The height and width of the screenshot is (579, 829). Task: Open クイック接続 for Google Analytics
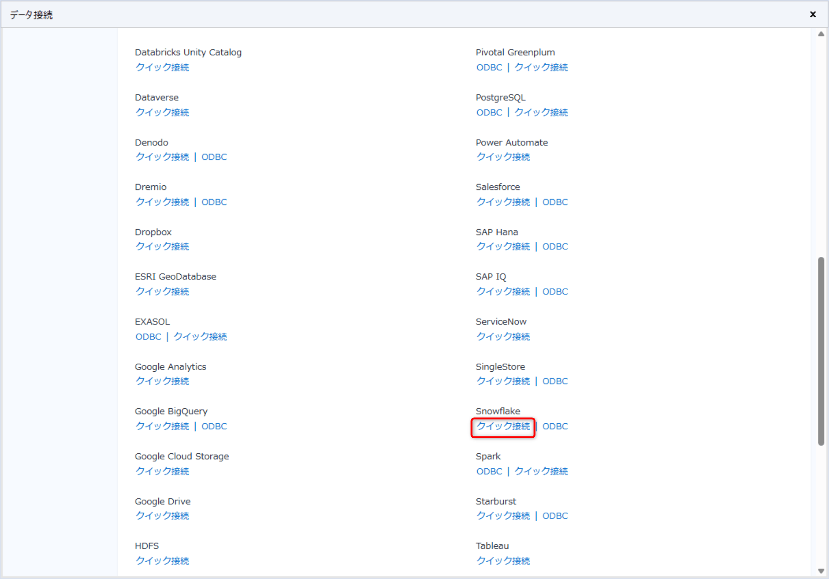[162, 381]
